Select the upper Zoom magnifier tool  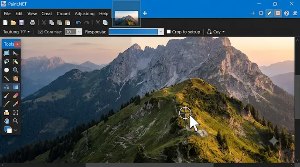[x=16, y=70]
